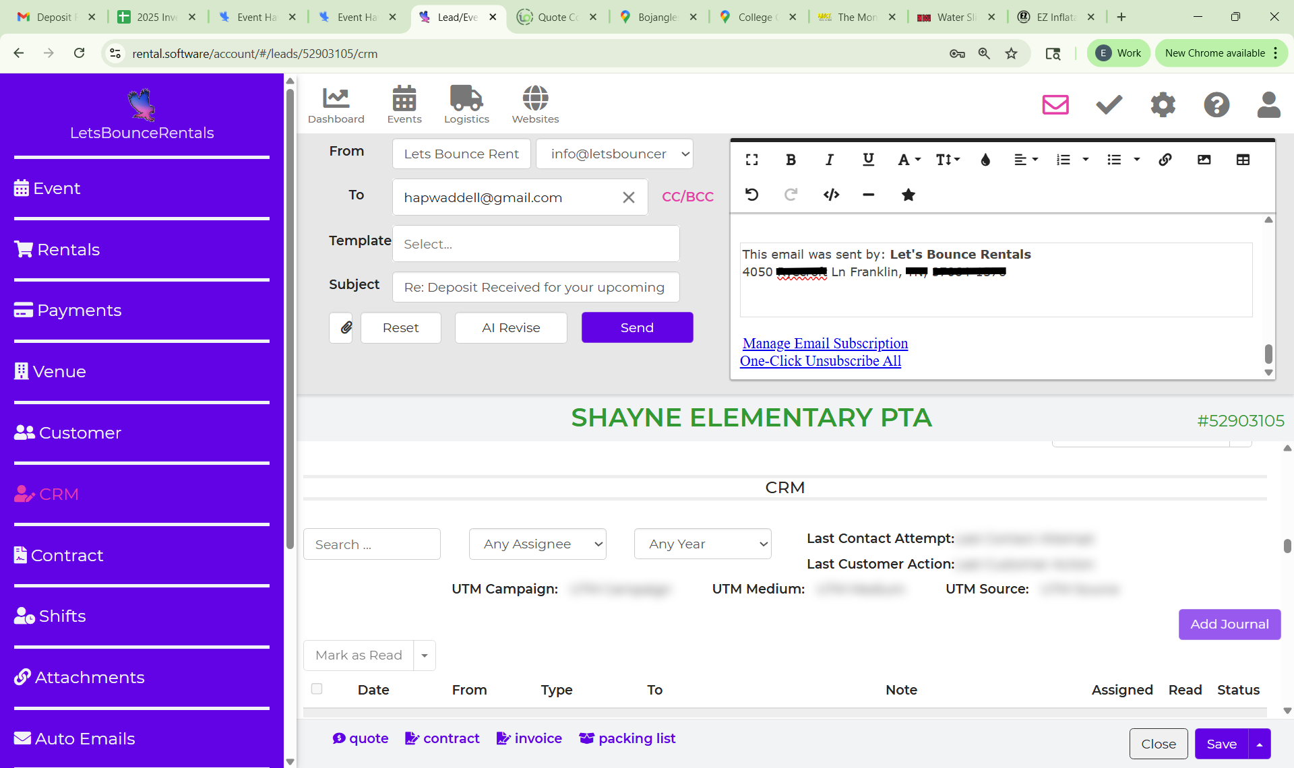The image size is (1294, 768).
Task: Click the paperclip attachment icon
Action: (346, 327)
